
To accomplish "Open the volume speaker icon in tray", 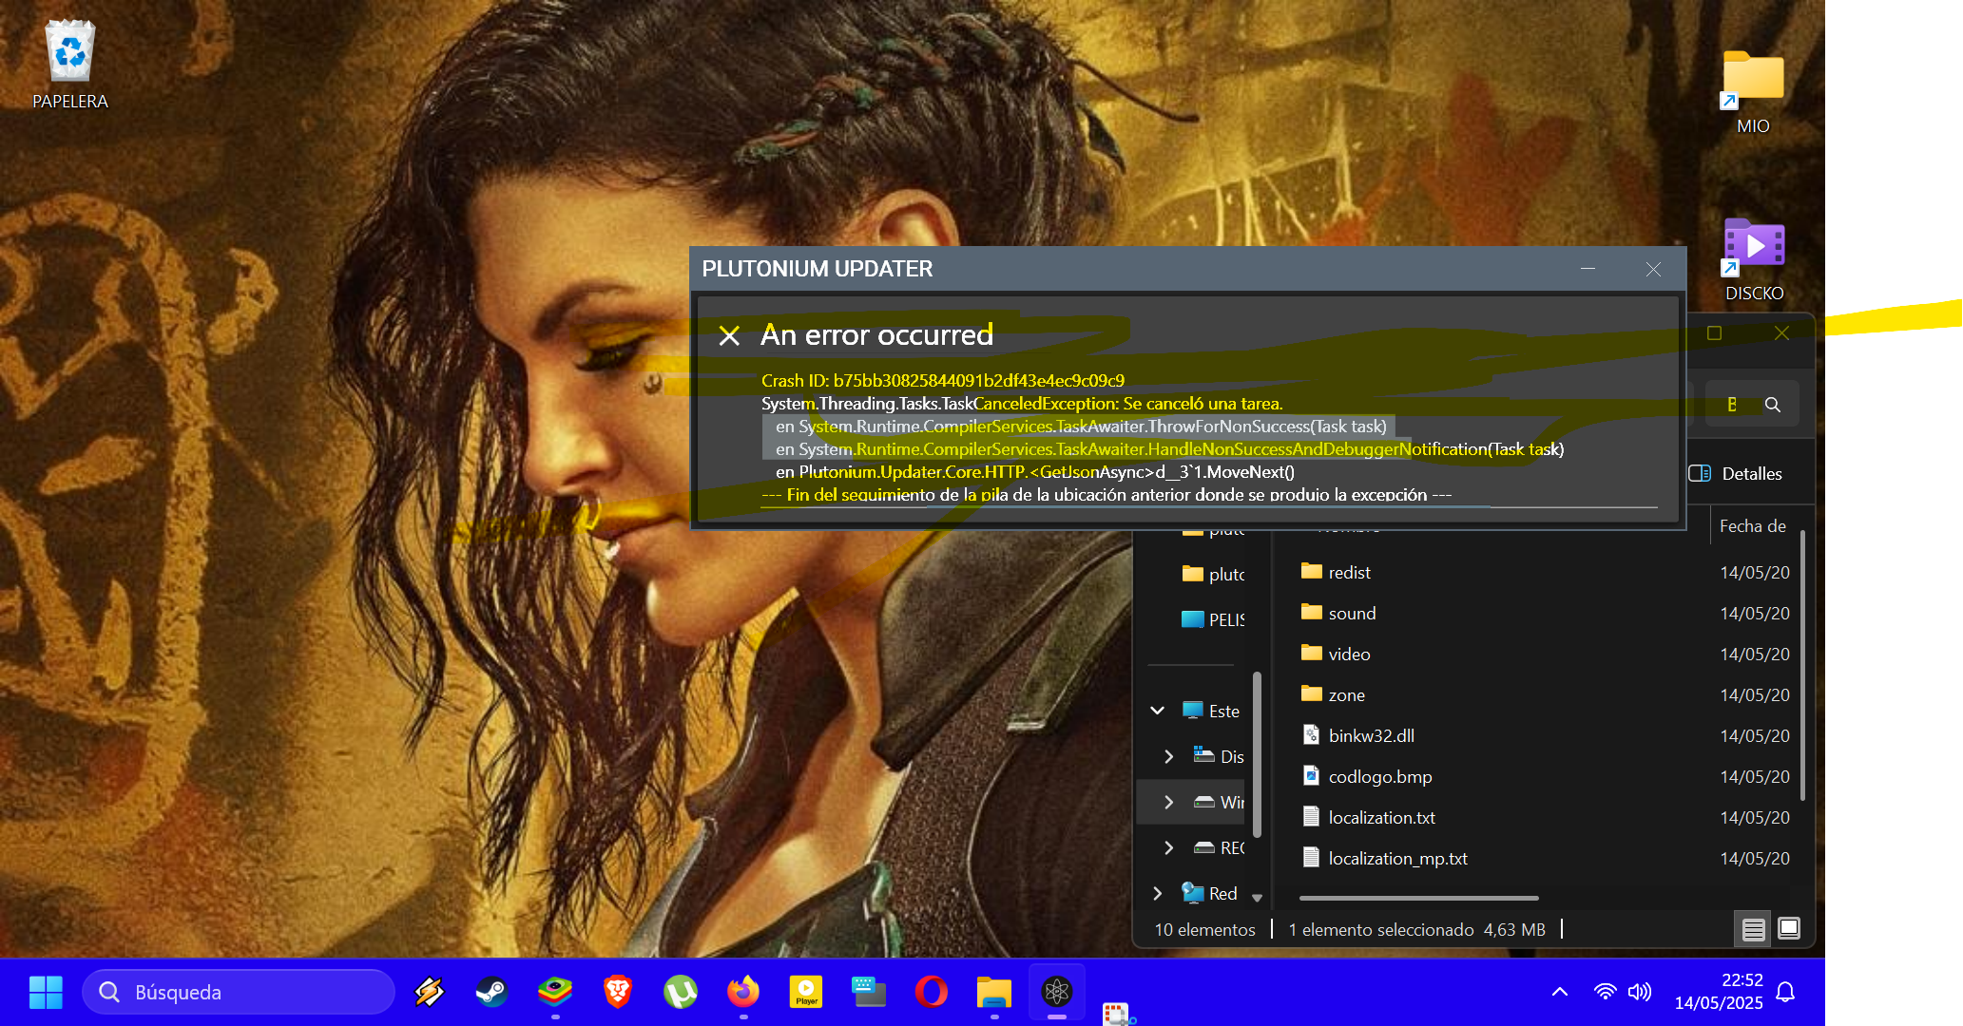I will [1639, 992].
